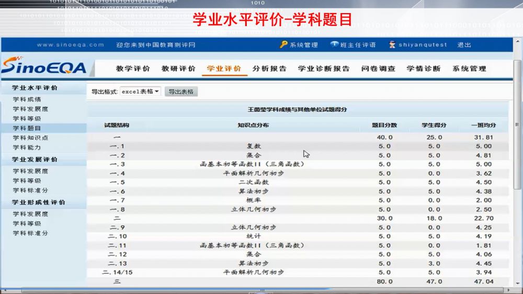The image size is (523, 294).
Task: Click the 一班均分 column header
Action: point(483,126)
